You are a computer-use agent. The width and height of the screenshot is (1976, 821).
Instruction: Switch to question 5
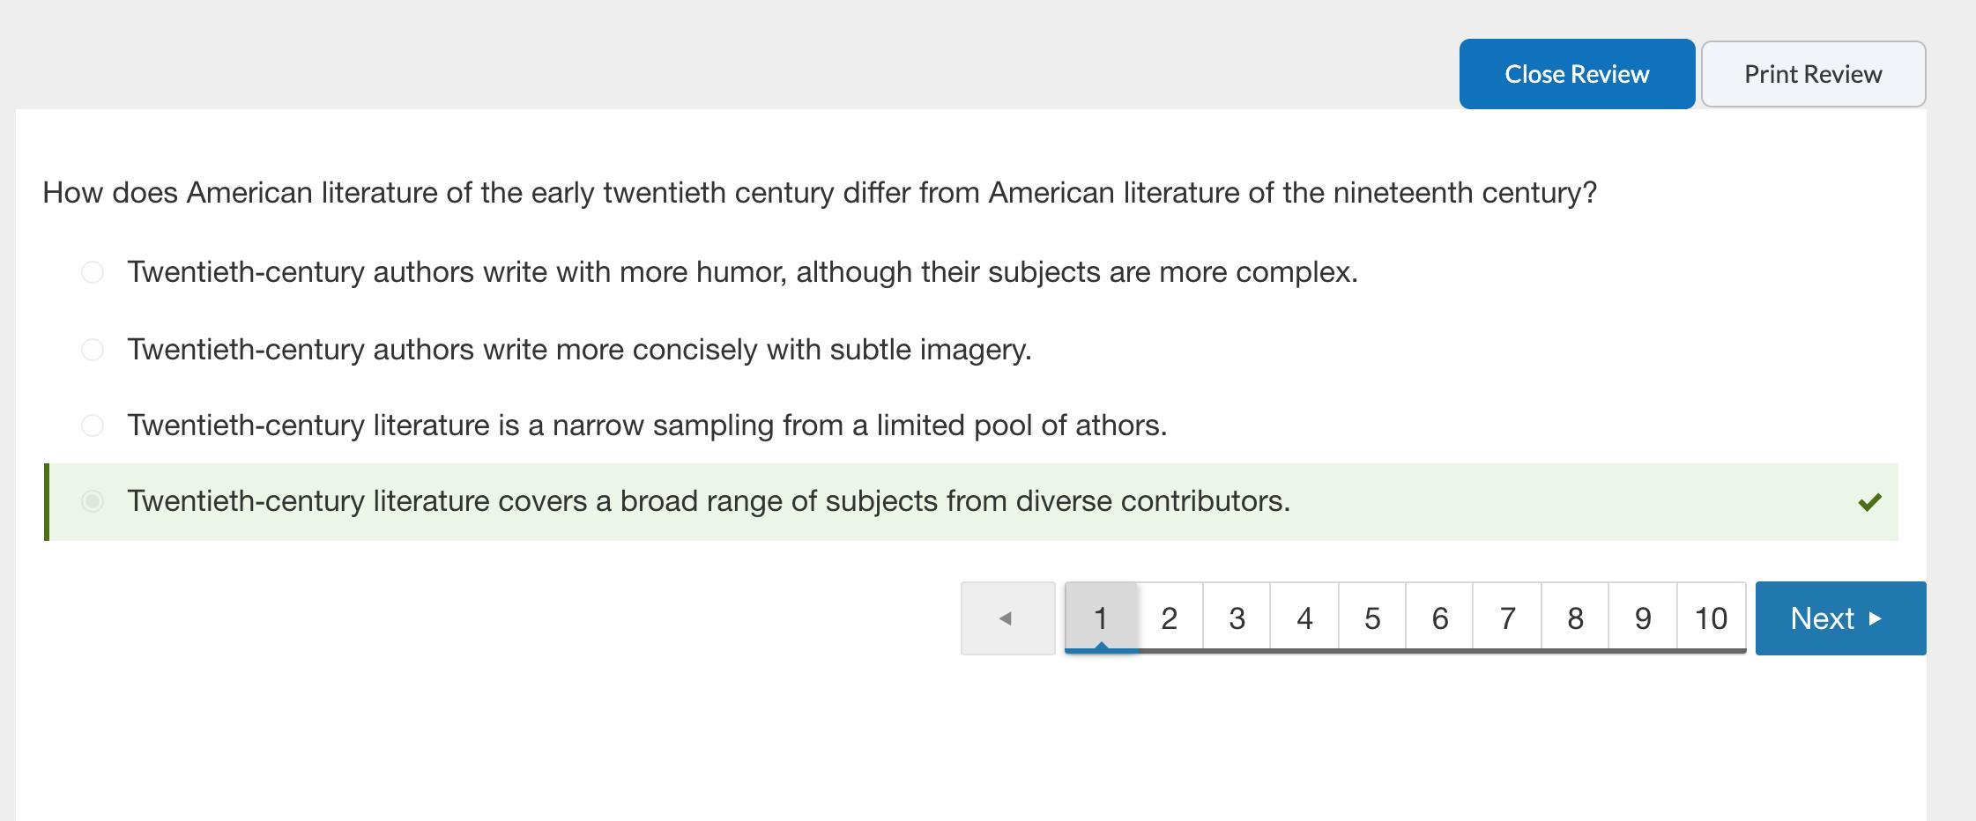(1372, 618)
